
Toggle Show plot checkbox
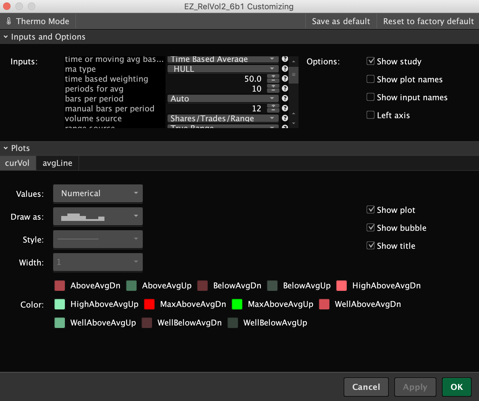coord(371,209)
